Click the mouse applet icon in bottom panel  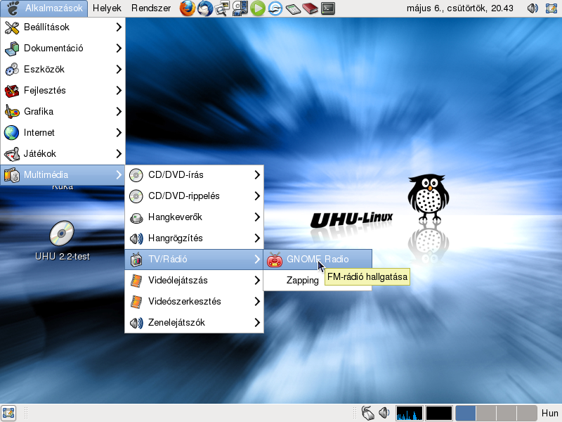point(367,413)
